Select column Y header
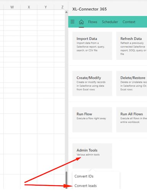Viewport: 147px width, 196px height. point(46,7)
